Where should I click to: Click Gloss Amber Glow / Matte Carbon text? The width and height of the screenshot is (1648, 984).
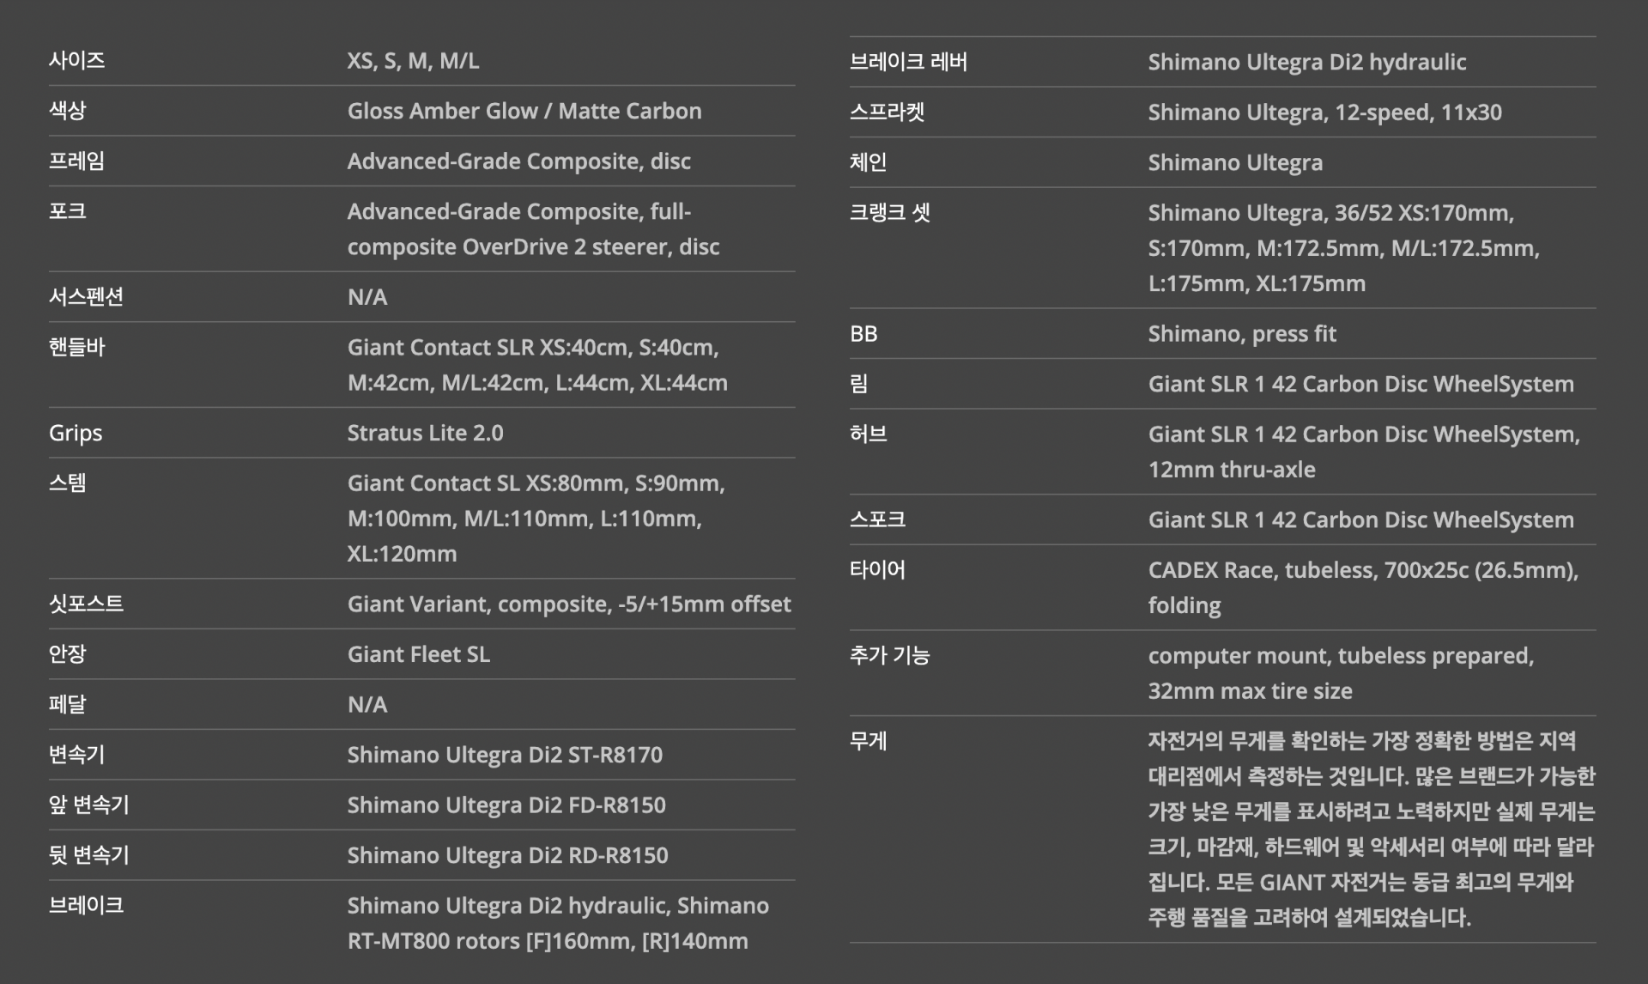point(524,111)
